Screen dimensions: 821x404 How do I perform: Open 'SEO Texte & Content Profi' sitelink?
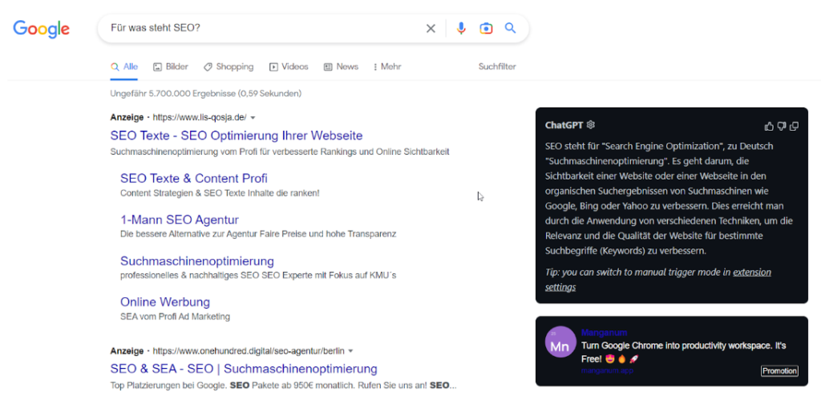coord(194,178)
